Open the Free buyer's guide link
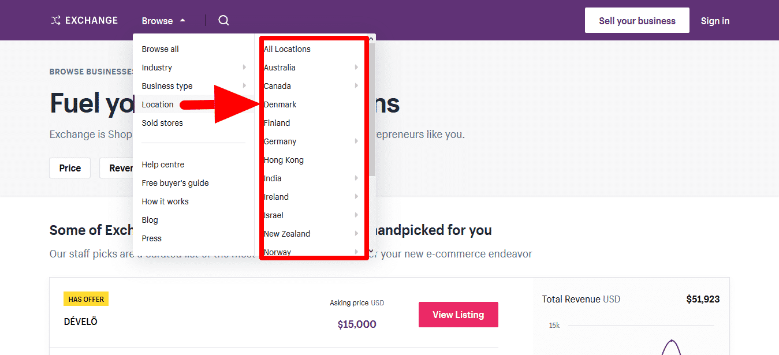This screenshot has height=355, width=779. point(175,183)
